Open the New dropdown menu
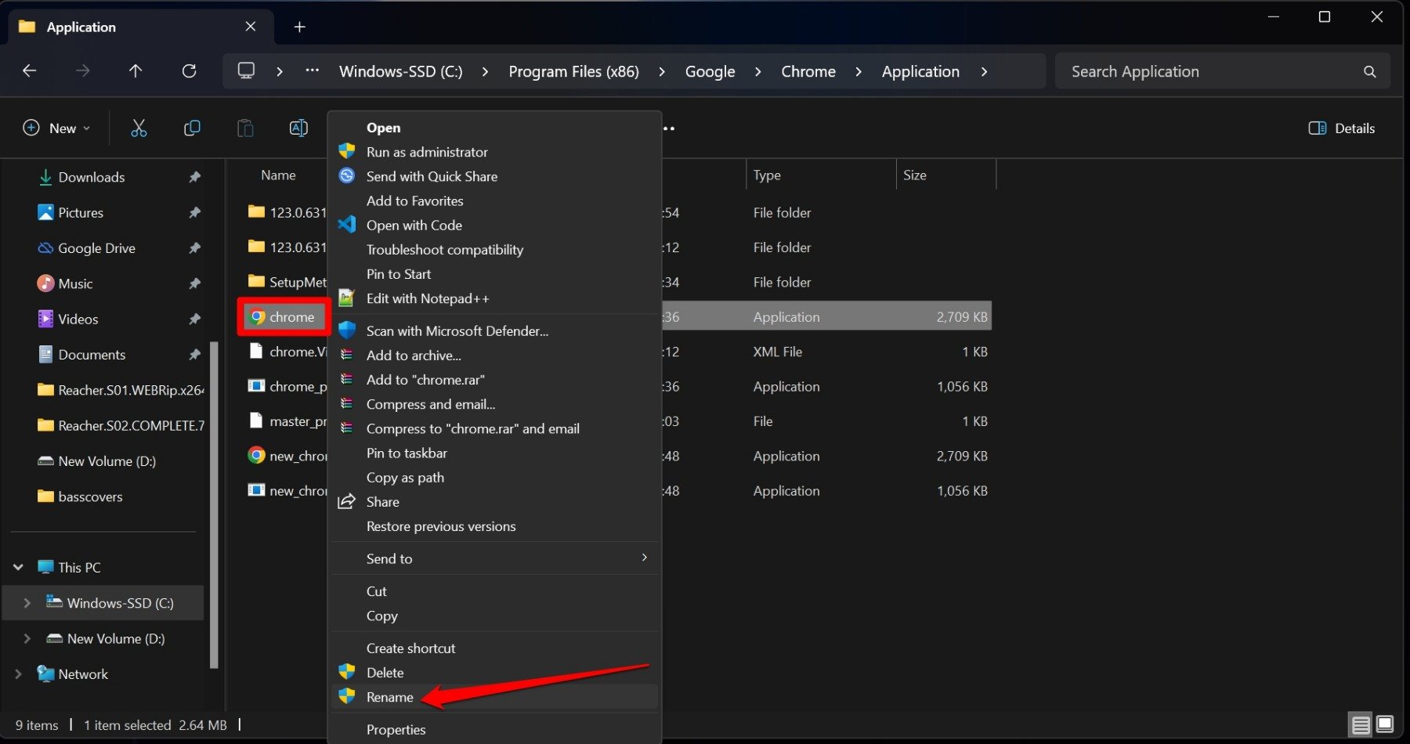1410x744 pixels. [56, 128]
